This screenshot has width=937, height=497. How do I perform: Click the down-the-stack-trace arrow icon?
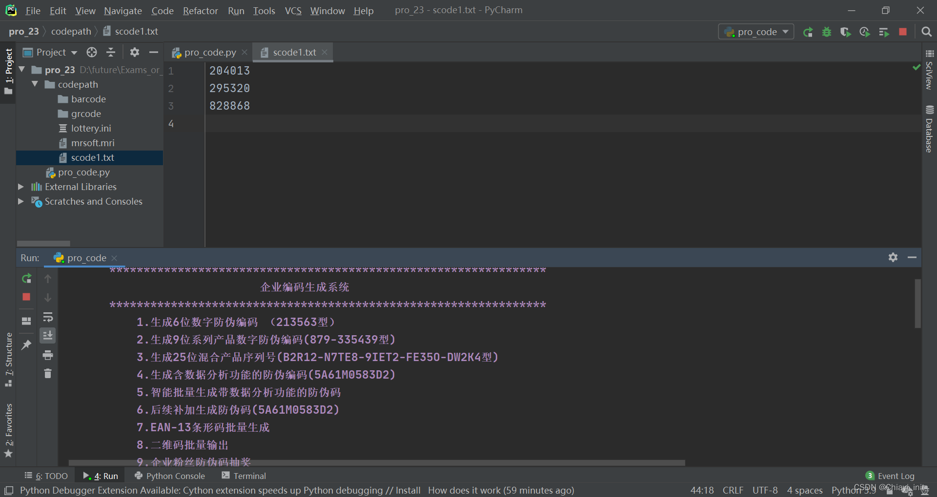(x=48, y=297)
